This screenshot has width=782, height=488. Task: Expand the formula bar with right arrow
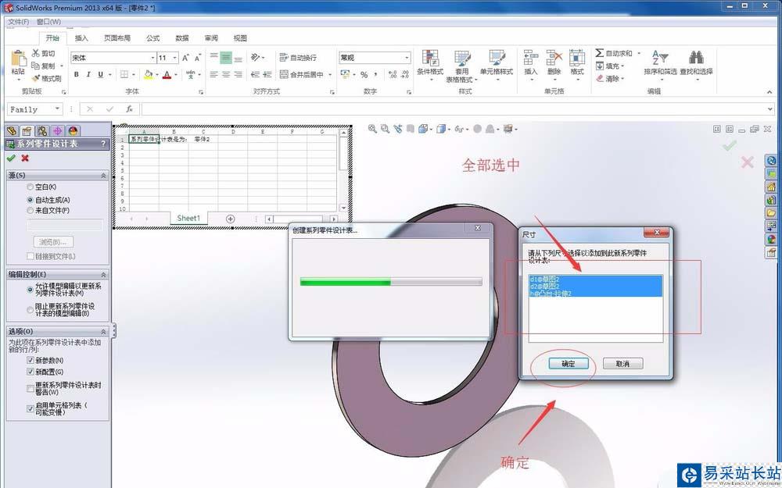(770, 109)
